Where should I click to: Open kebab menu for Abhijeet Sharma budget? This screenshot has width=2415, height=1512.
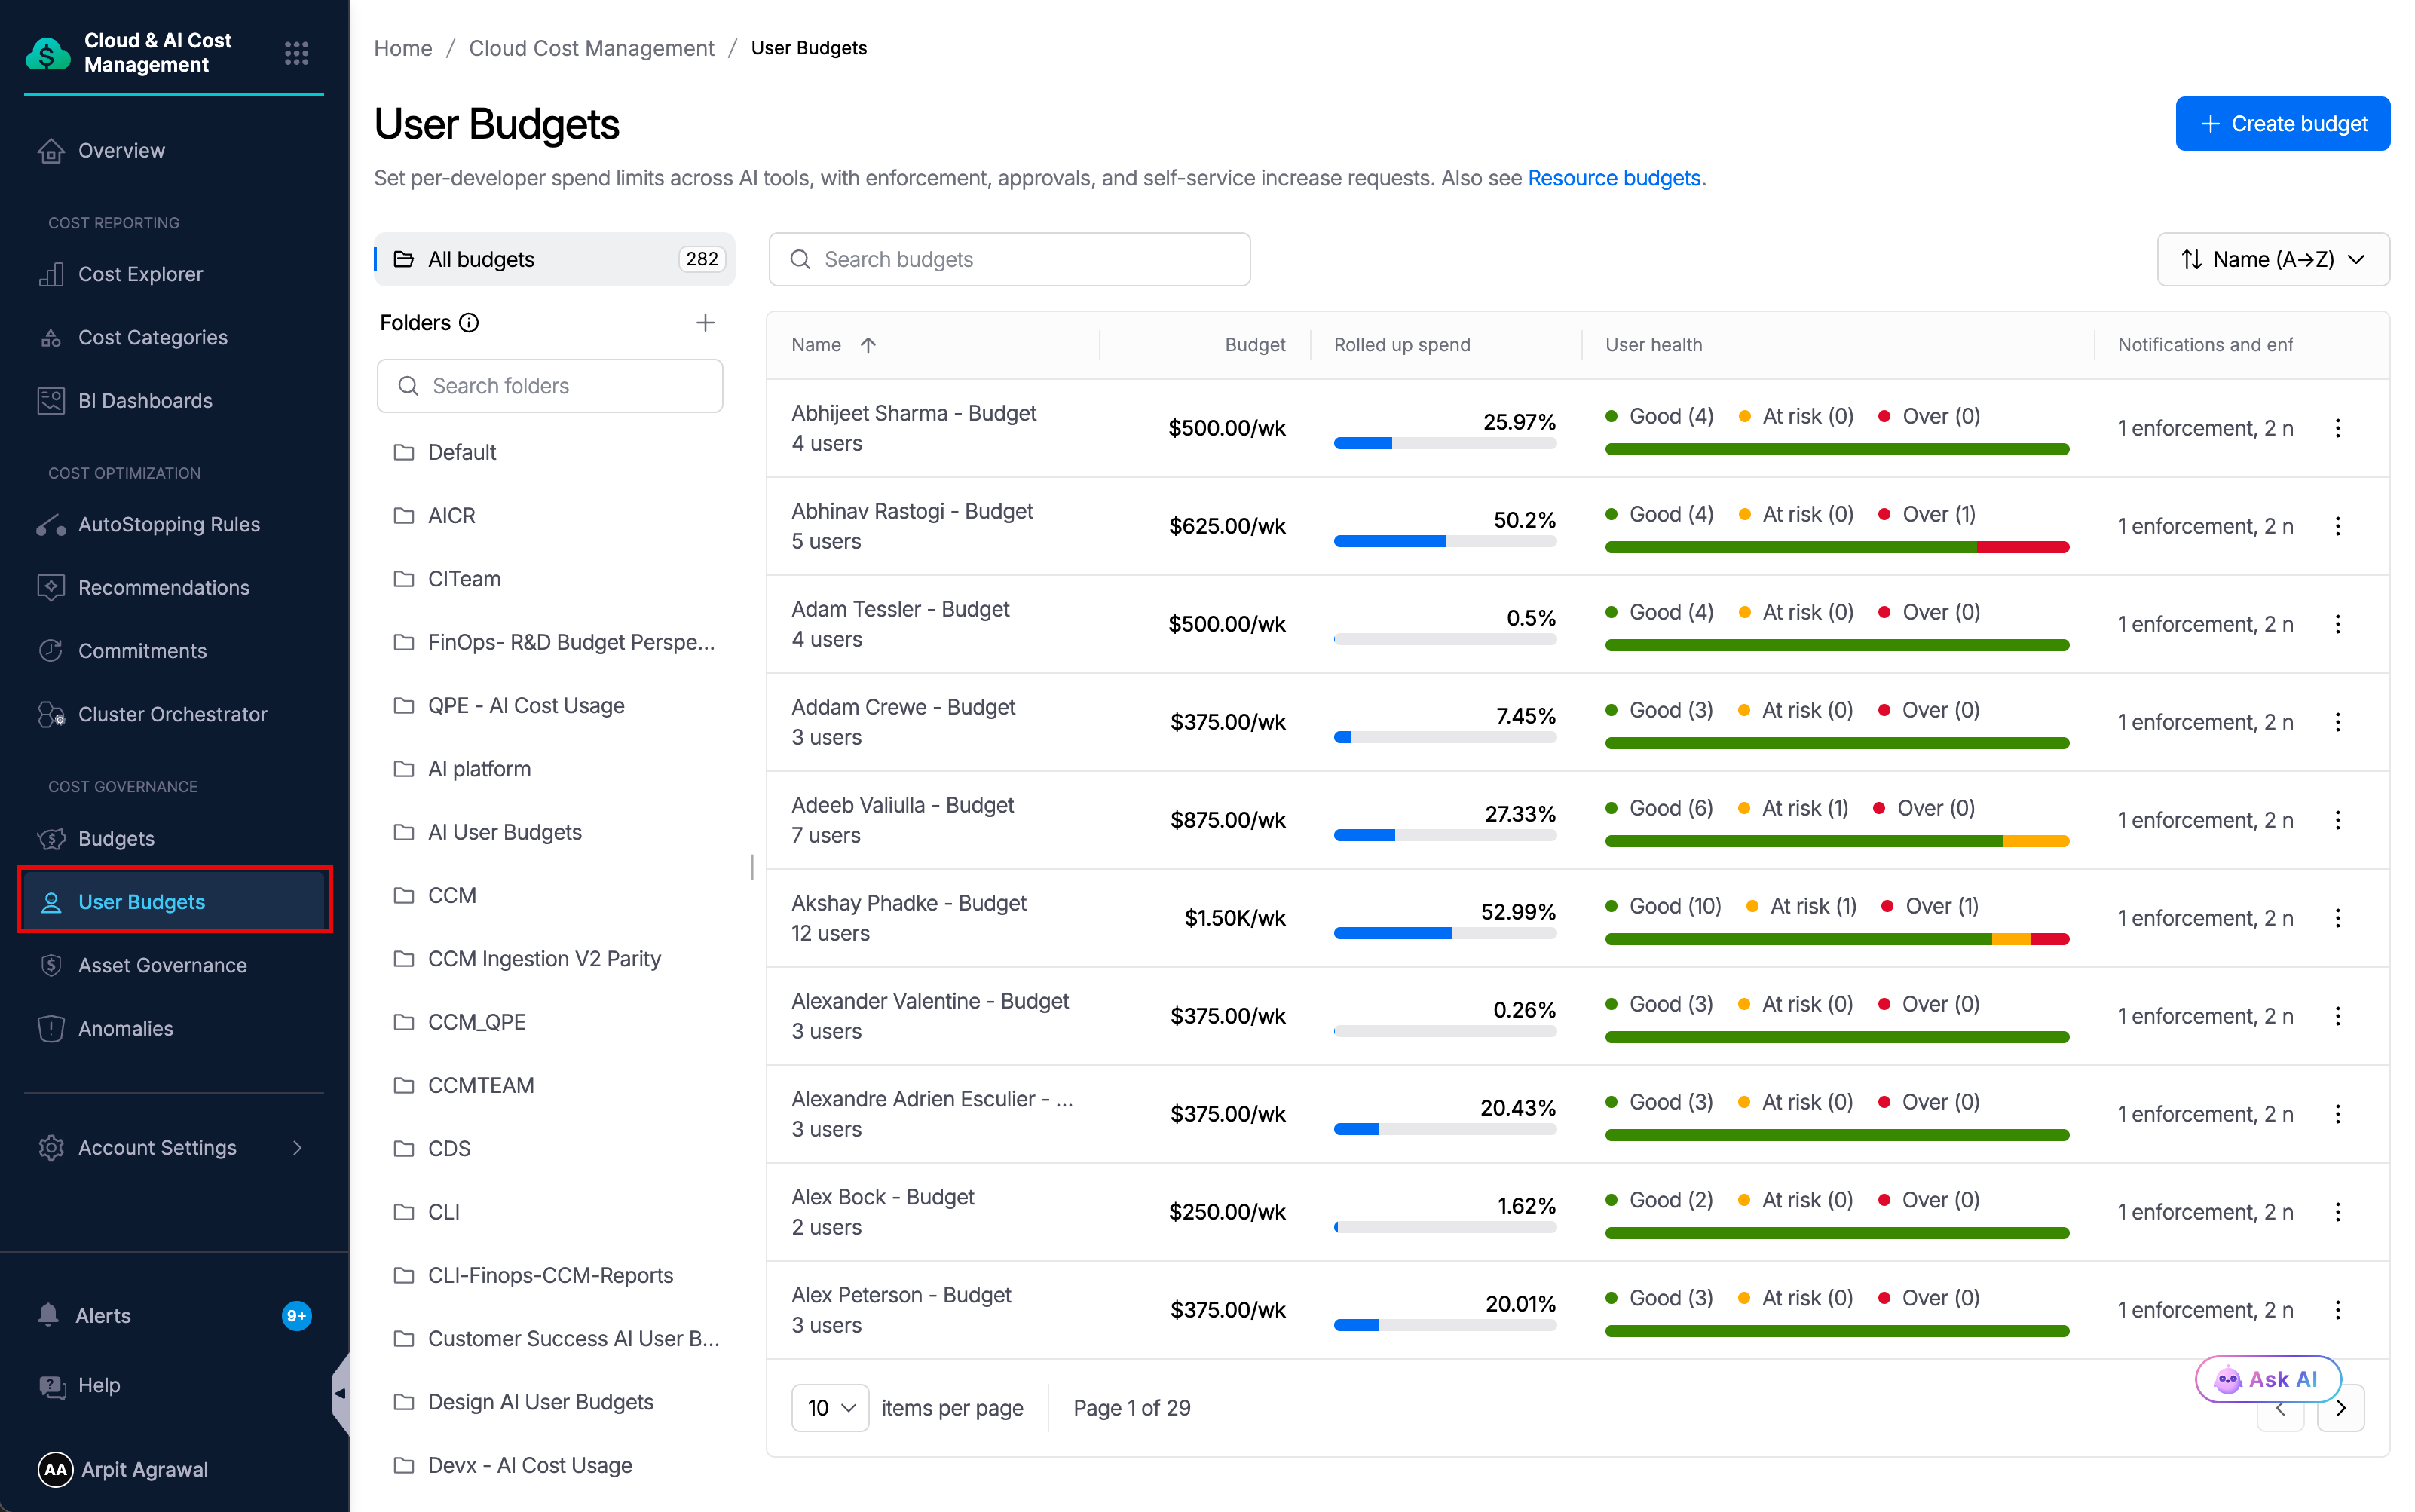2337,428
